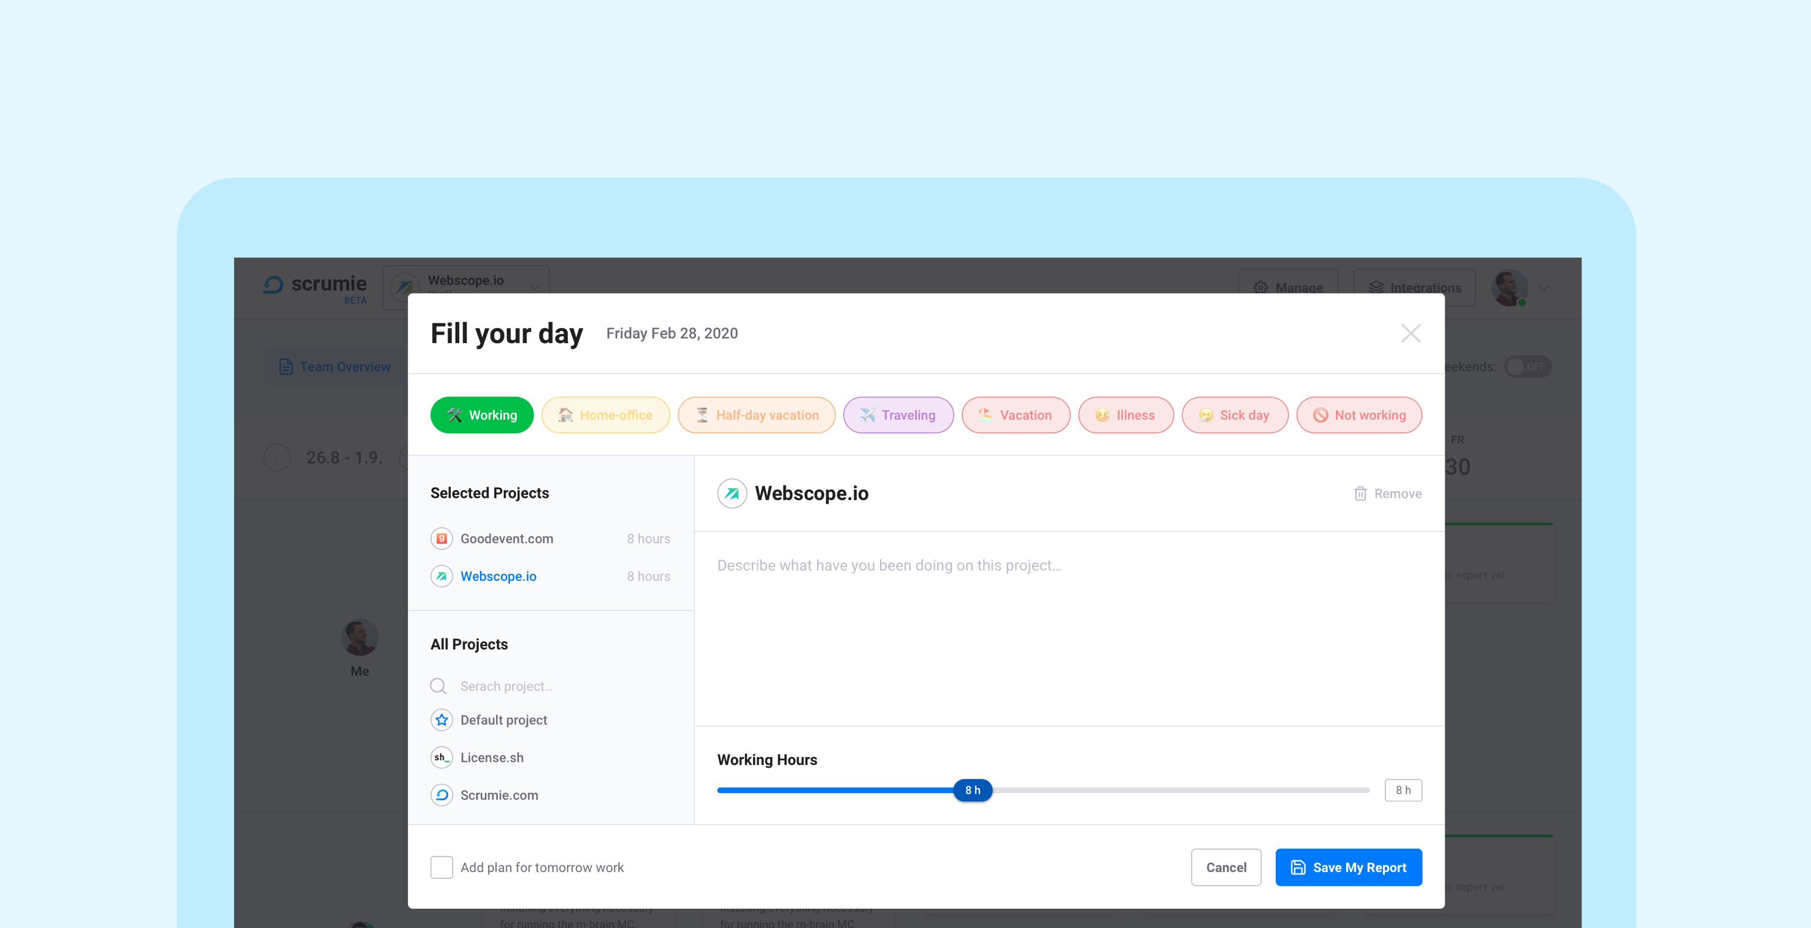This screenshot has height=928, width=1811.
Task: Click the 8 h slider handle
Action: point(972,790)
